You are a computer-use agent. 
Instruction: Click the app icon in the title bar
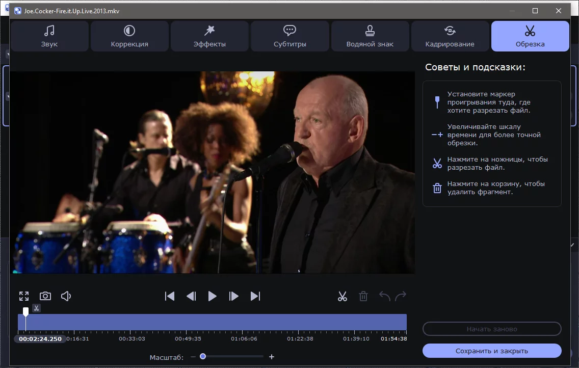18,11
